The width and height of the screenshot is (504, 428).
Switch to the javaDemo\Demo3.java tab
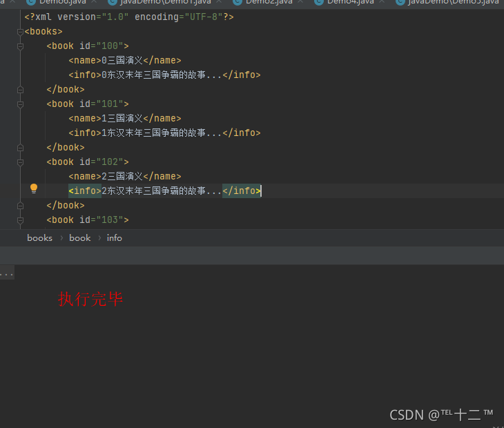click(448, 2)
